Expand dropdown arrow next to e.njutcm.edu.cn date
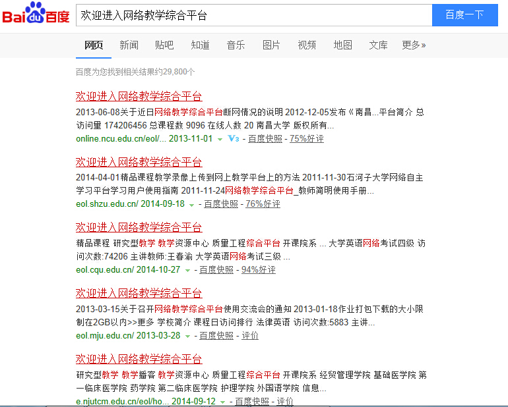Image resolution: width=508 pixels, height=407 pixels. (222, 402)
